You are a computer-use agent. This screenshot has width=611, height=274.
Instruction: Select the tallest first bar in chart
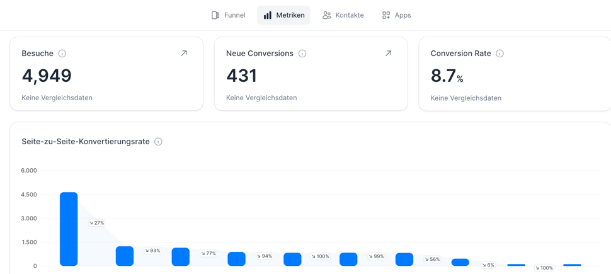pos(69,229)
